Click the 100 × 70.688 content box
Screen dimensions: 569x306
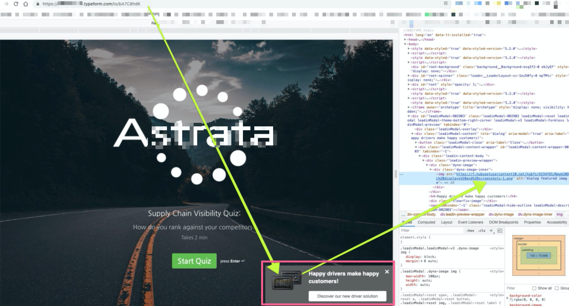[538, 256]
